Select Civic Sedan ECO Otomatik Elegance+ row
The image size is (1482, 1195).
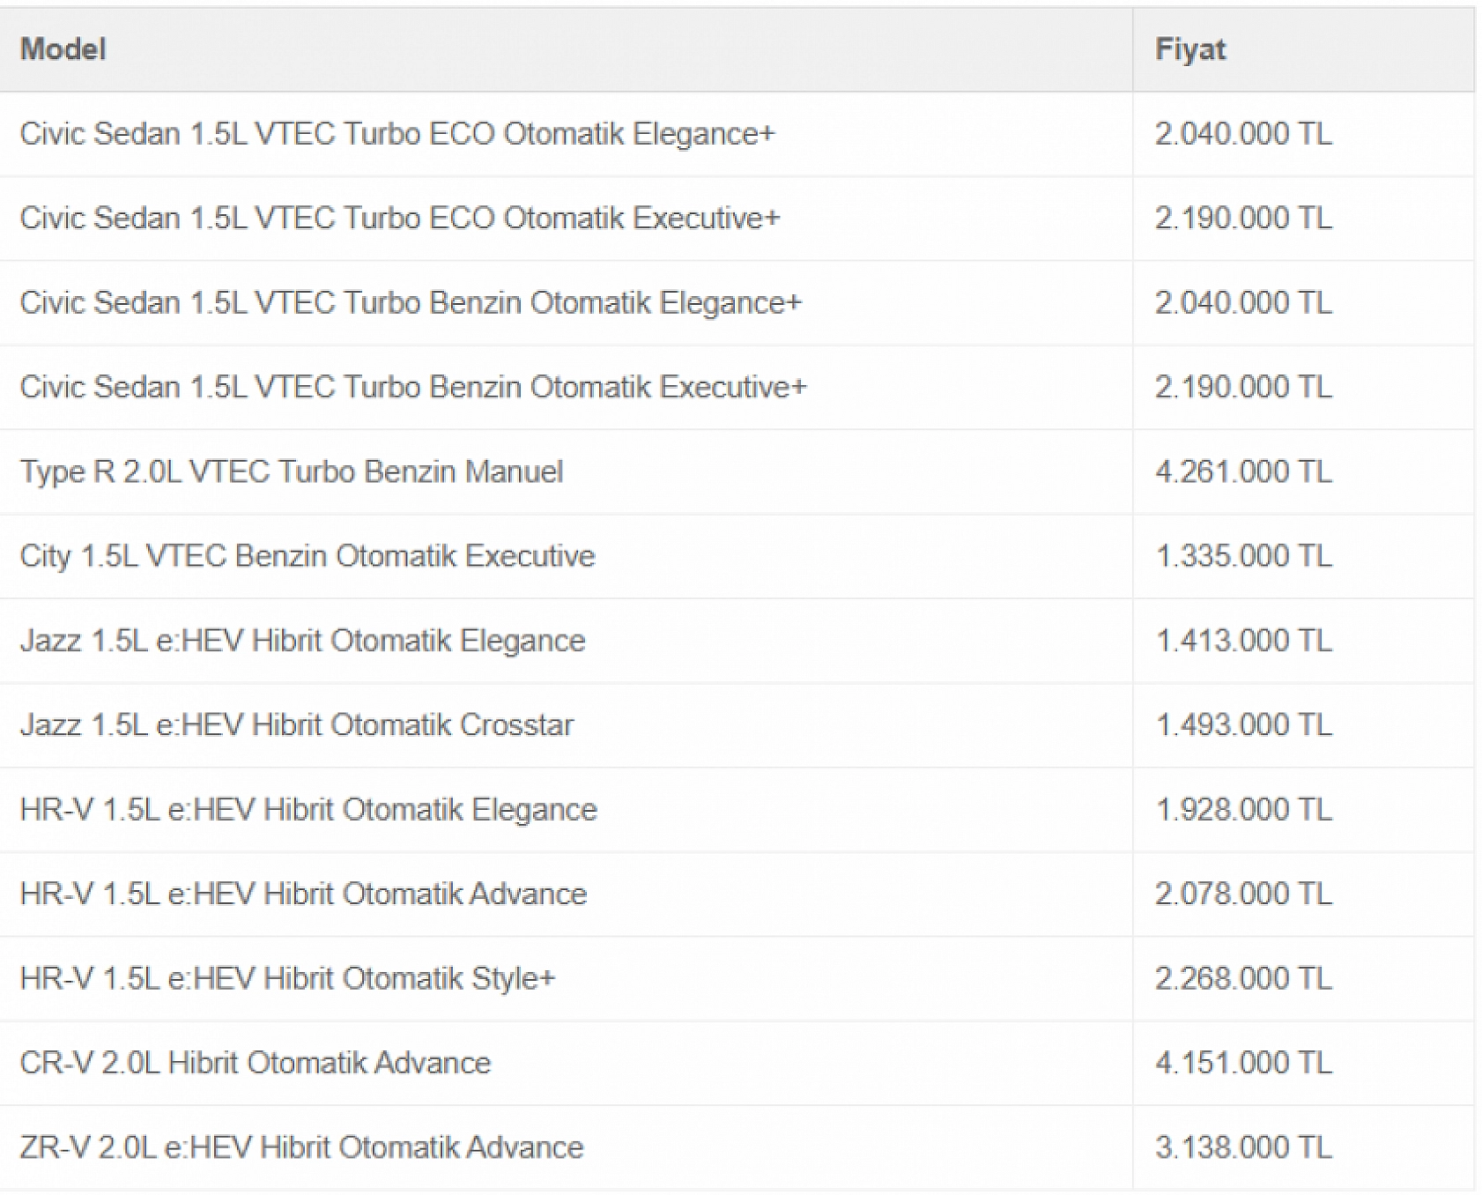click(x=397, y=134)
